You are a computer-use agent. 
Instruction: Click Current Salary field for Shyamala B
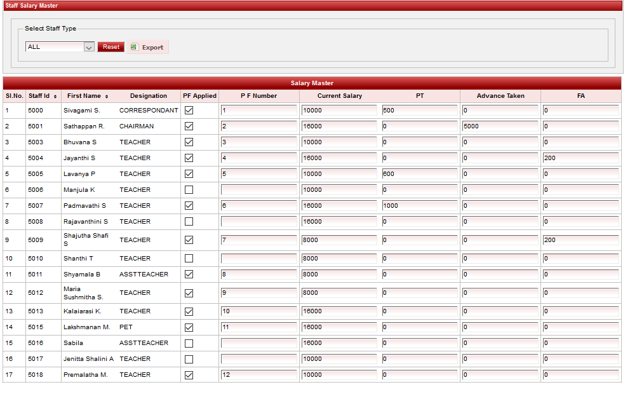coord(339,275)
